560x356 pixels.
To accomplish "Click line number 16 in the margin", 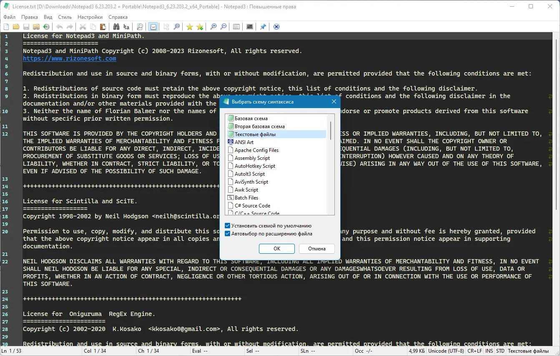I will (x=5, y=202).
